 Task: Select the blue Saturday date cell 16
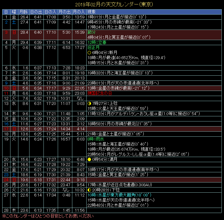[x=6, y=124]
